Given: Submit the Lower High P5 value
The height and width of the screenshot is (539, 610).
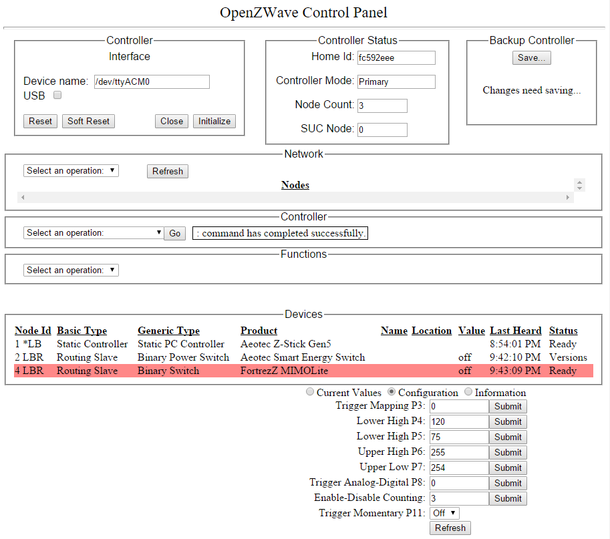Looking at the screenshot, I should pos(508,437).
